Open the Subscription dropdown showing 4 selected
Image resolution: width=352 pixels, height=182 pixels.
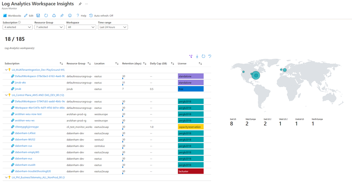[18, 27]
